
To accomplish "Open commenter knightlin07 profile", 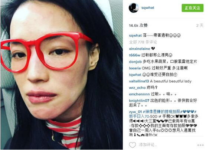I will point(139,101).
